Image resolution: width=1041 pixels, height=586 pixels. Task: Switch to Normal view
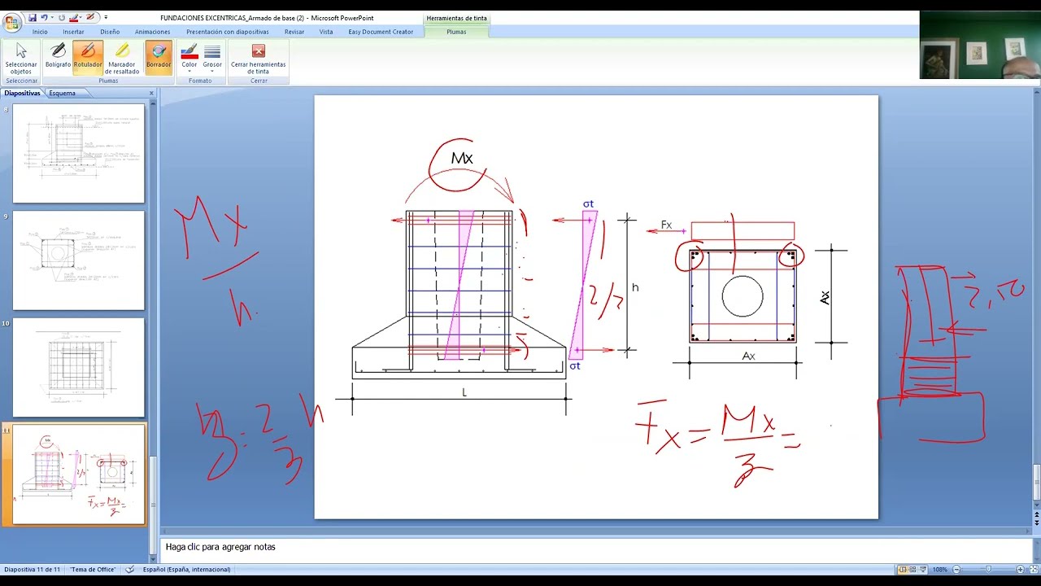point(903,570)
